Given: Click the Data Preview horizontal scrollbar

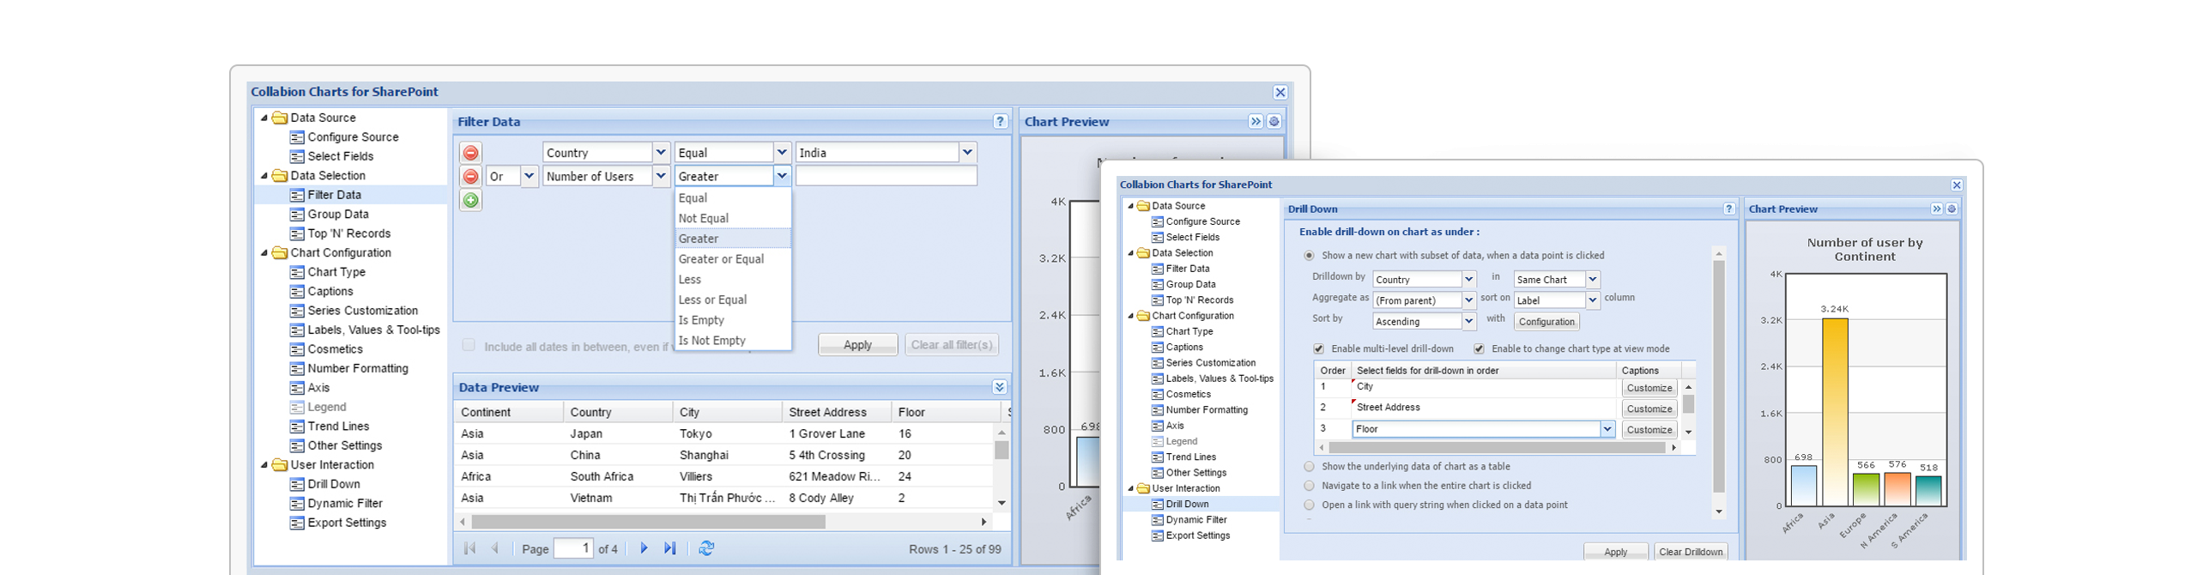Looking at the screenshot, I should point(648,522).
